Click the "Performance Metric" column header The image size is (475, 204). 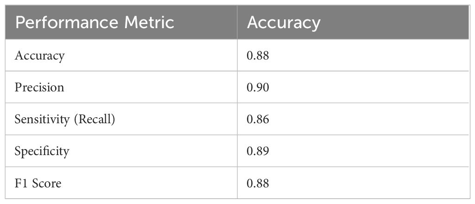click(95, 23)
